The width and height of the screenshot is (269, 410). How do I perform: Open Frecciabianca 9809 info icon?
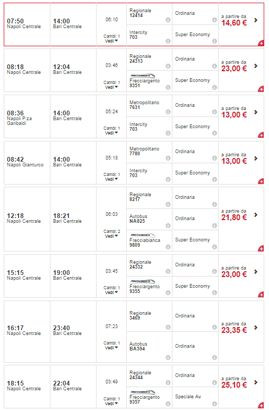click(x=168, y=247)
